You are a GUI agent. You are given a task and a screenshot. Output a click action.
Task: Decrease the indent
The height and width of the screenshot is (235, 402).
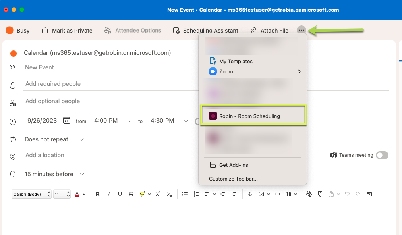coord(223,194)
